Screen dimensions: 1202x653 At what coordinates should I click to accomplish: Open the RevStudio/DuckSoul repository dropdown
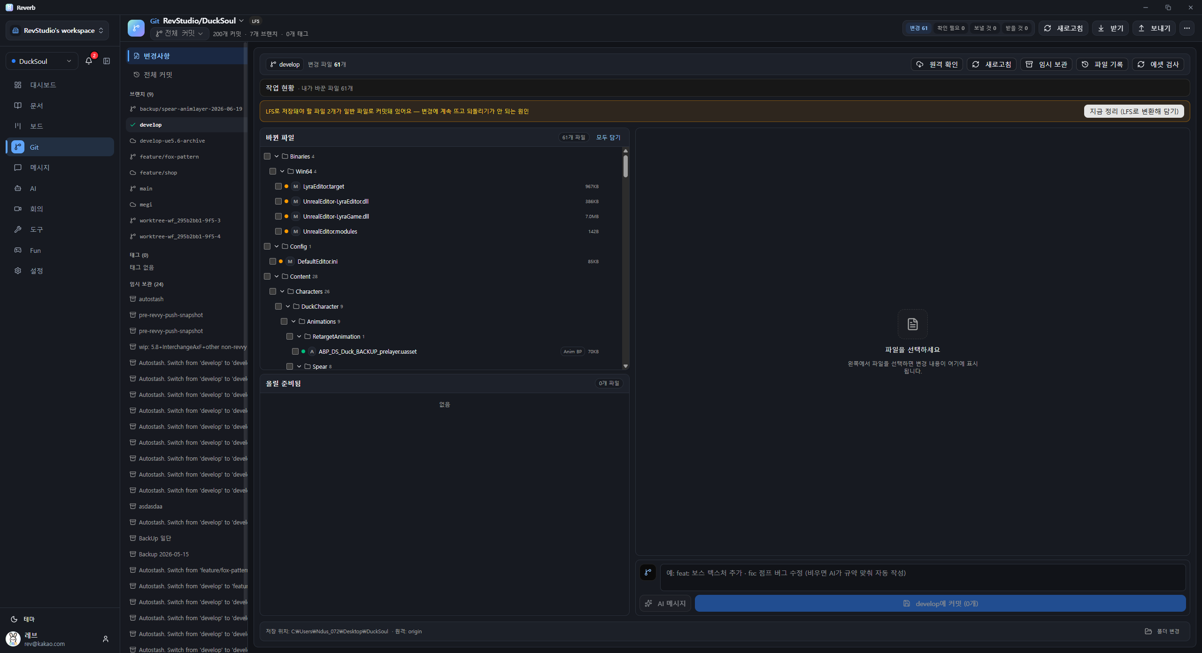203,21
